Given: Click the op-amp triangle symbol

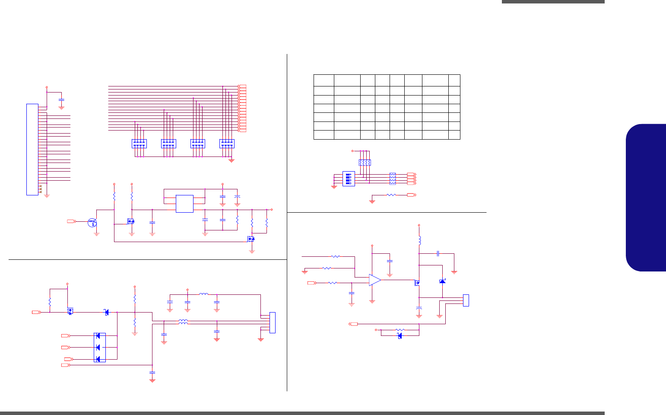Looking at the screenshot, I should [375, 280].
